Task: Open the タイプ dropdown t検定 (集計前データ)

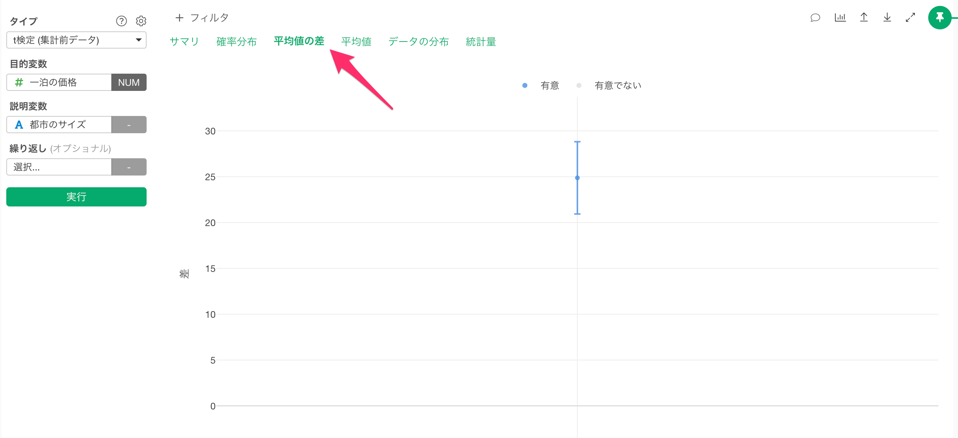Action: pyautogui.click(x=76, y=40)
